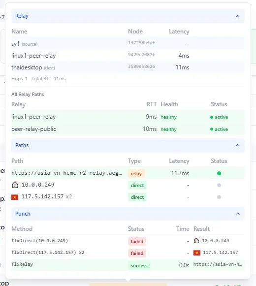
Task: Click 117.5.142.157 in Punch results
Action: (221, 253)
